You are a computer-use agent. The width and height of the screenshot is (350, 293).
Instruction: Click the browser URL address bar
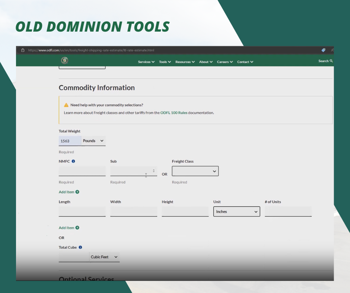tap(91, 50)
